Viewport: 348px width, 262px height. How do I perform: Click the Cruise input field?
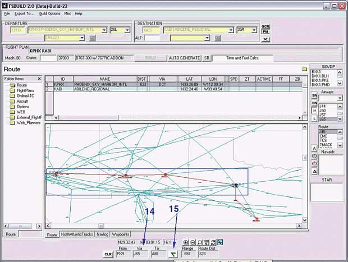[48, 58]
